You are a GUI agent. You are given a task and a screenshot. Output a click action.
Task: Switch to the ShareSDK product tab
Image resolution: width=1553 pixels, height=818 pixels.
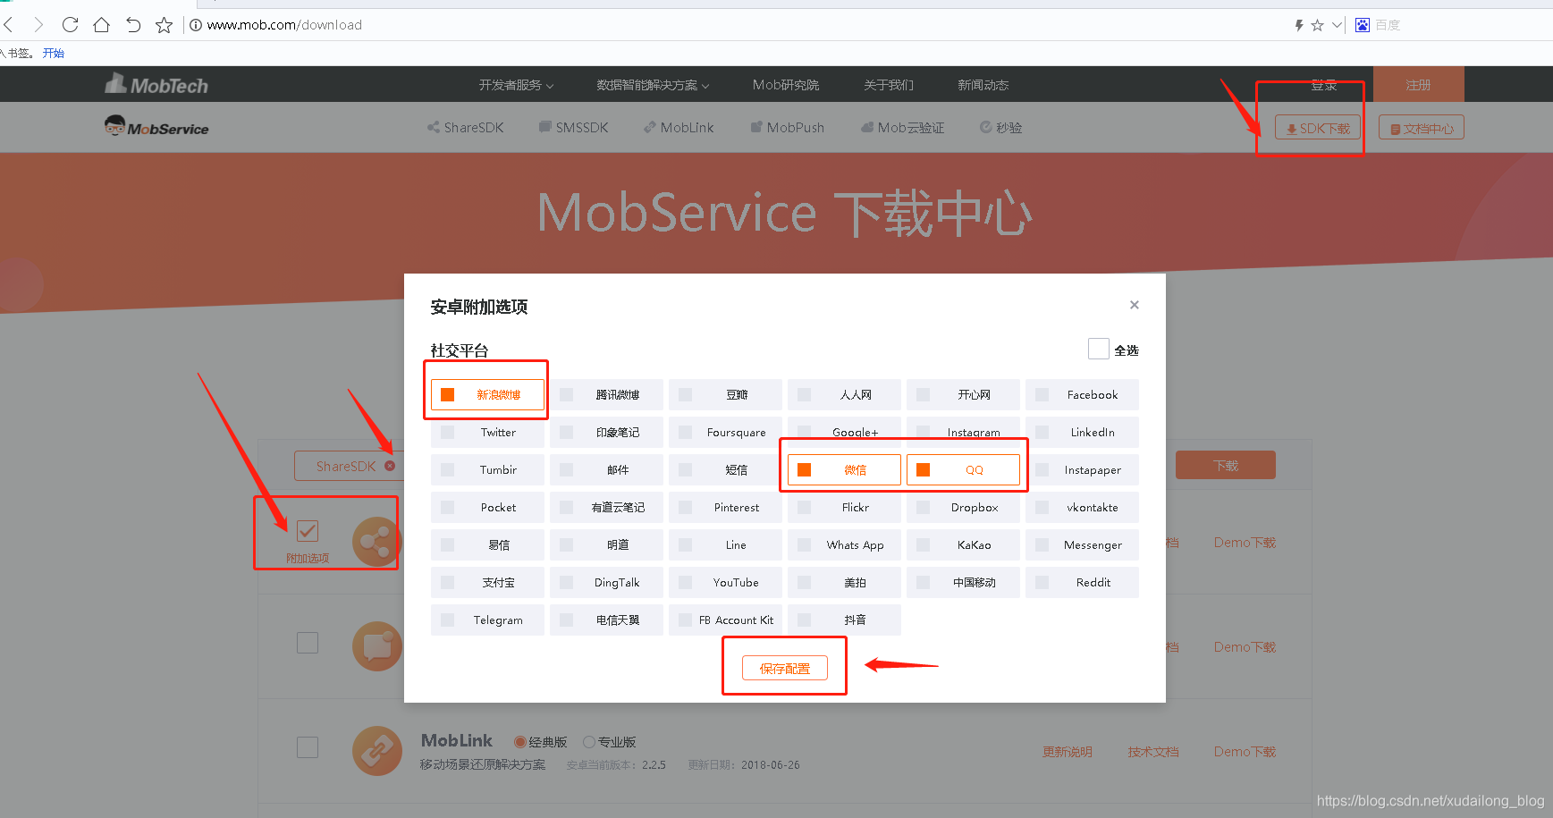click(x=466, y=128)
